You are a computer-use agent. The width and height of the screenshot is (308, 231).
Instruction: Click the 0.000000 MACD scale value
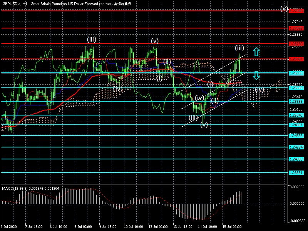click(x=297, y=204)
